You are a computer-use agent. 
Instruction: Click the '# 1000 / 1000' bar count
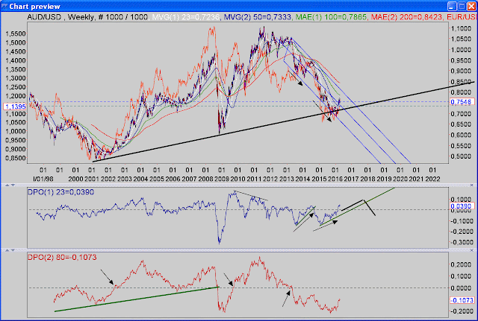[123, 17]
